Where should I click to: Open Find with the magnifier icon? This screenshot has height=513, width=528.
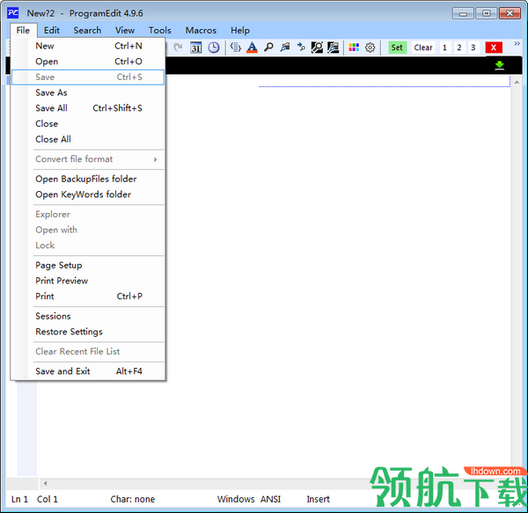tap(268, 48)
